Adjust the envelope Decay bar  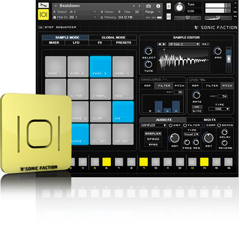tap(159, 107)
